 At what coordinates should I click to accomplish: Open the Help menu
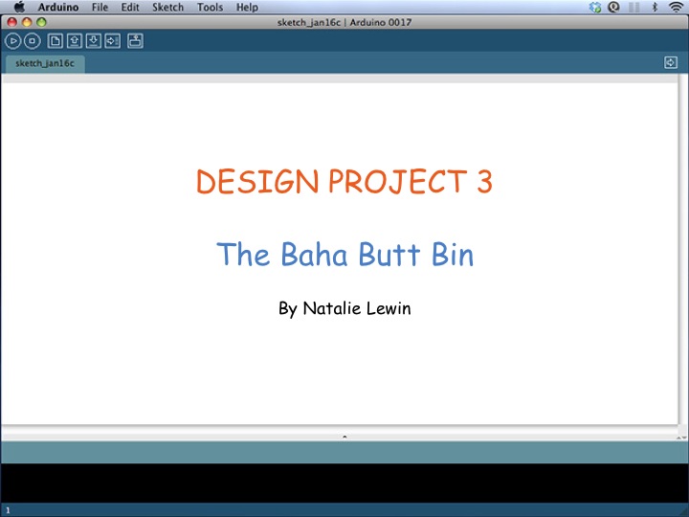[x=247, y=7]
